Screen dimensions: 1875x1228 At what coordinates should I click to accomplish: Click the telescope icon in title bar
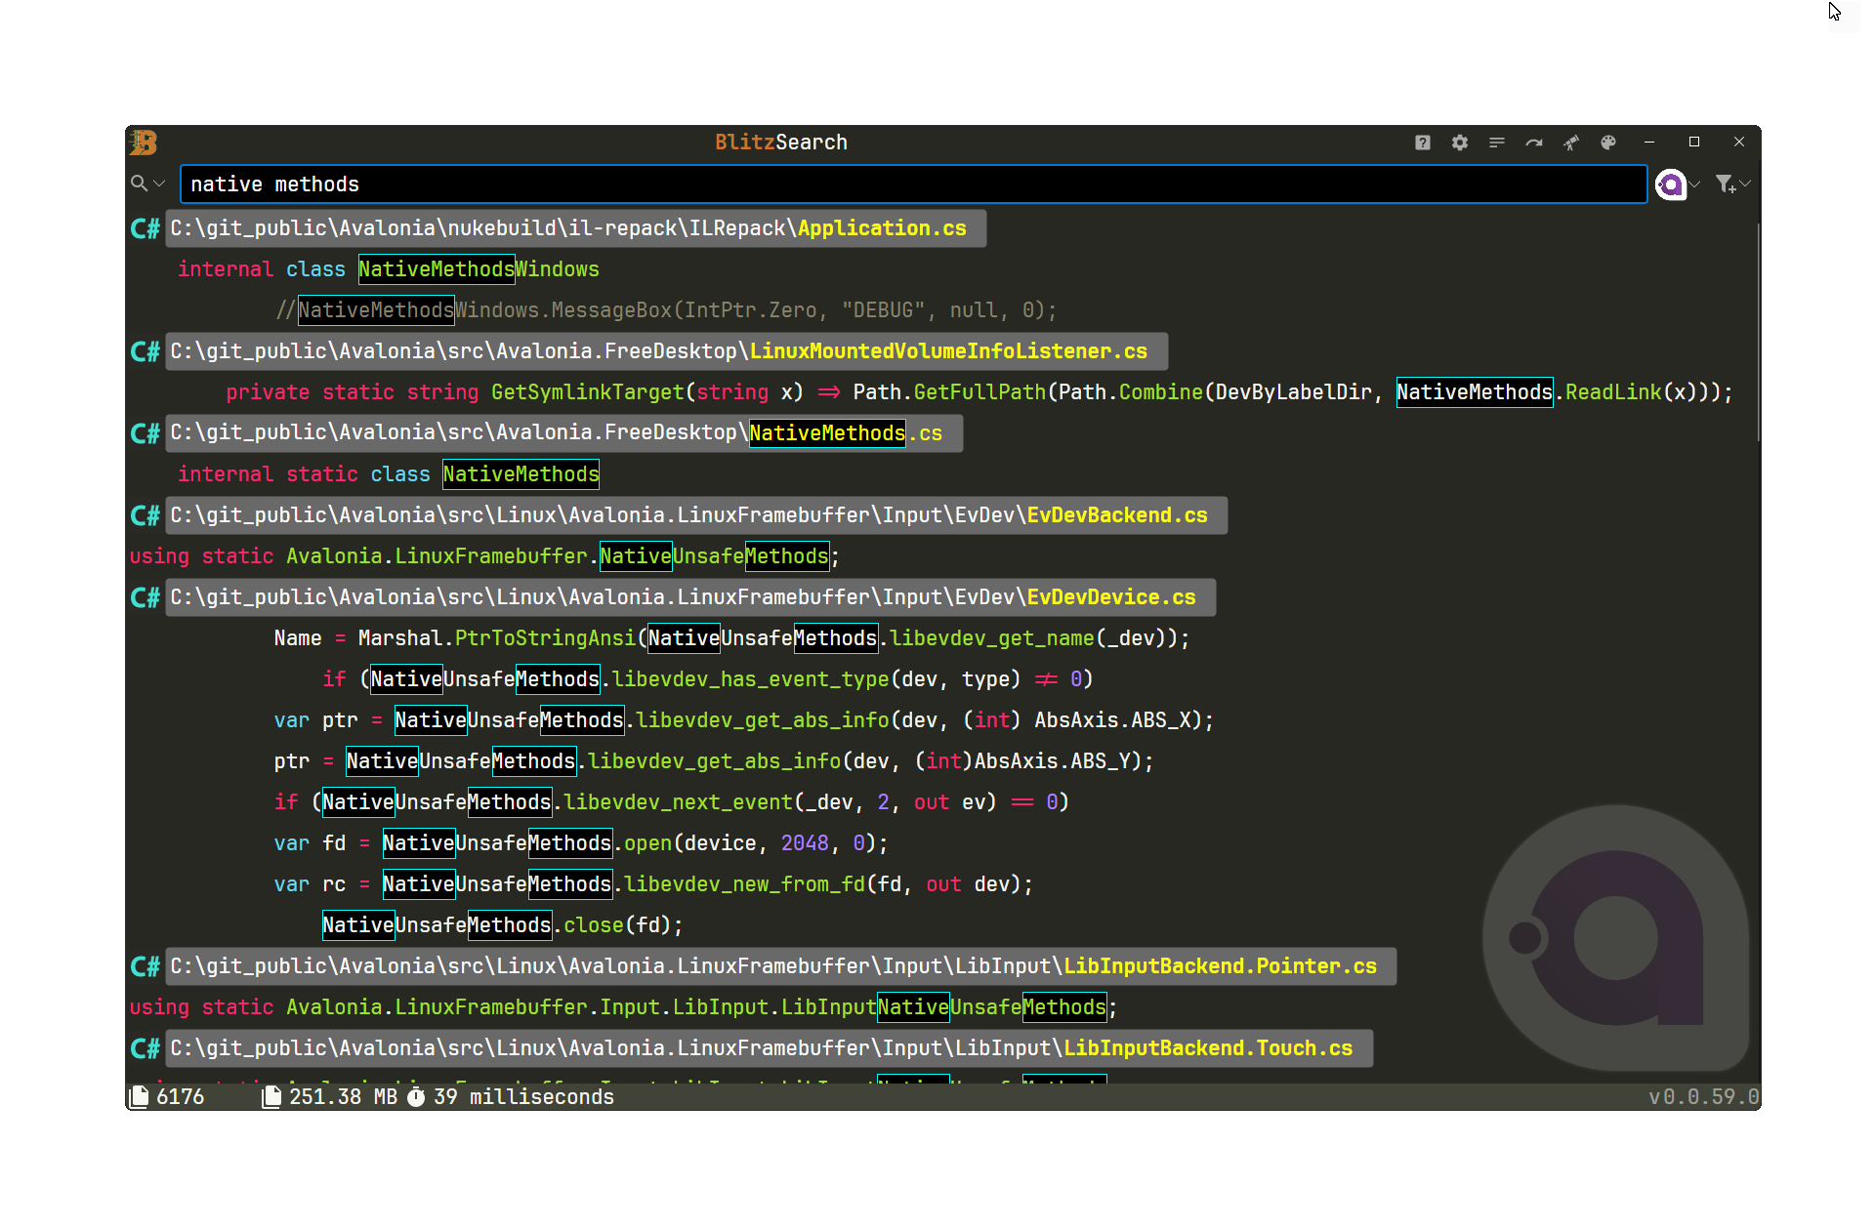point(1571,143)
